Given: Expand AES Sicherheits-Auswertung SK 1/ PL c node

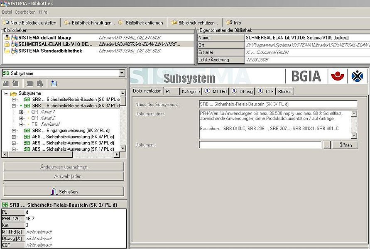Looking at the screenshot, I should pyautogui.click(x=14, y=149).
